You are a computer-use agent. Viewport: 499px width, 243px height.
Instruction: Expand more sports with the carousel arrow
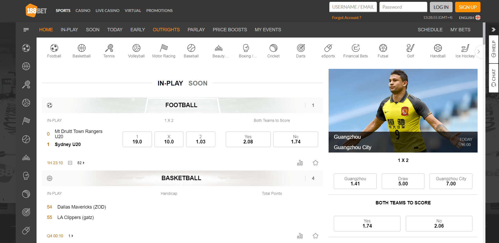479,52
